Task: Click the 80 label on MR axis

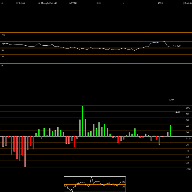Action: [187, 114]
